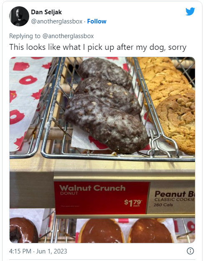
Task: Open Twitter via the blue bird logo
Action: click(190, 11)
